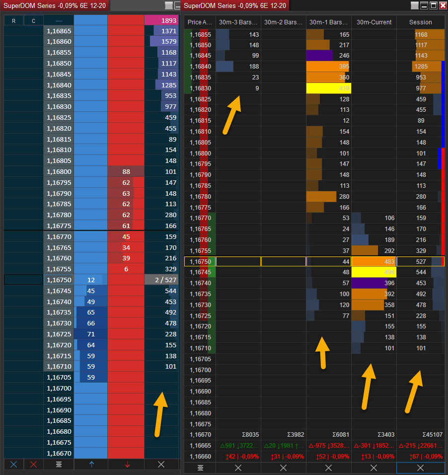Click the X icon below the 30m-2 Bars column
Viewport: 448px width, 475px height.
click(283, 468)
